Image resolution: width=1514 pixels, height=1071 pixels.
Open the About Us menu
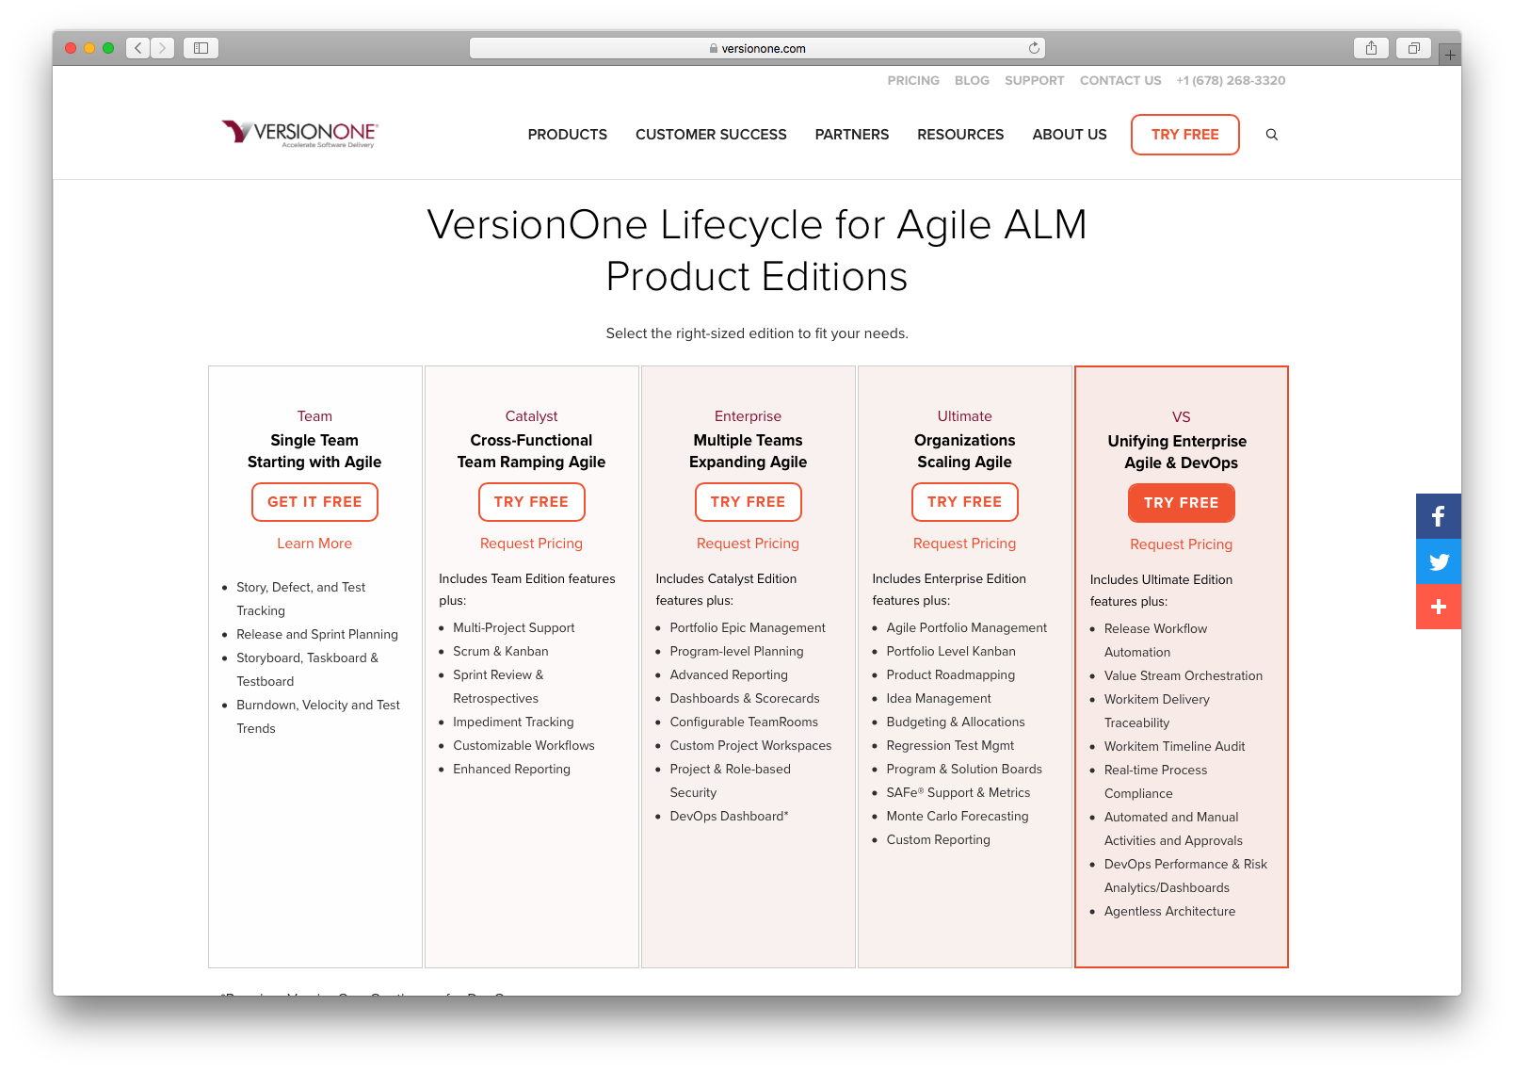click(1070, 135)
